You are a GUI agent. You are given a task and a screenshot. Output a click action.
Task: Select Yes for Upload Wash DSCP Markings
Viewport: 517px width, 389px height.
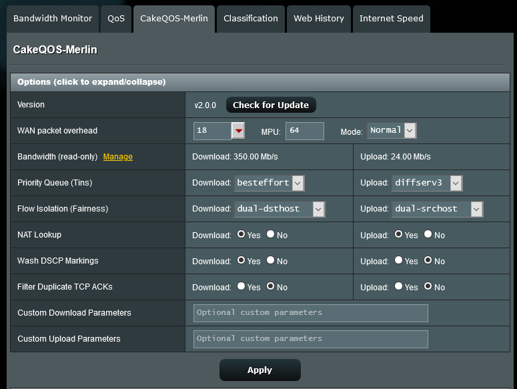[399, 261]
